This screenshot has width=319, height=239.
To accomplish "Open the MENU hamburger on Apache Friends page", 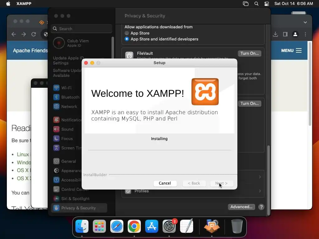I will [291, 50].
